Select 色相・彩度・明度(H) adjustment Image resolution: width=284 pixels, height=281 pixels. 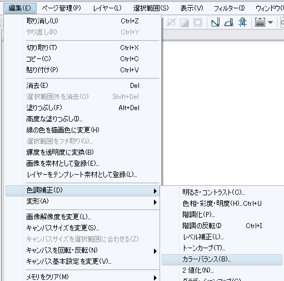[222, 204]
